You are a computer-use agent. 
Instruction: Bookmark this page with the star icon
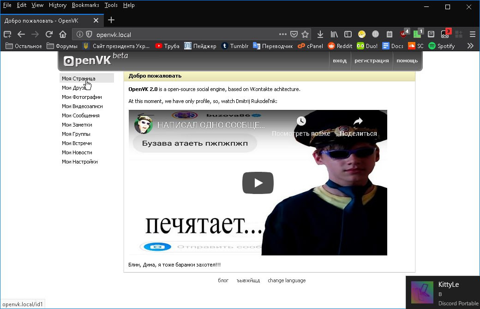coord(305,34)
